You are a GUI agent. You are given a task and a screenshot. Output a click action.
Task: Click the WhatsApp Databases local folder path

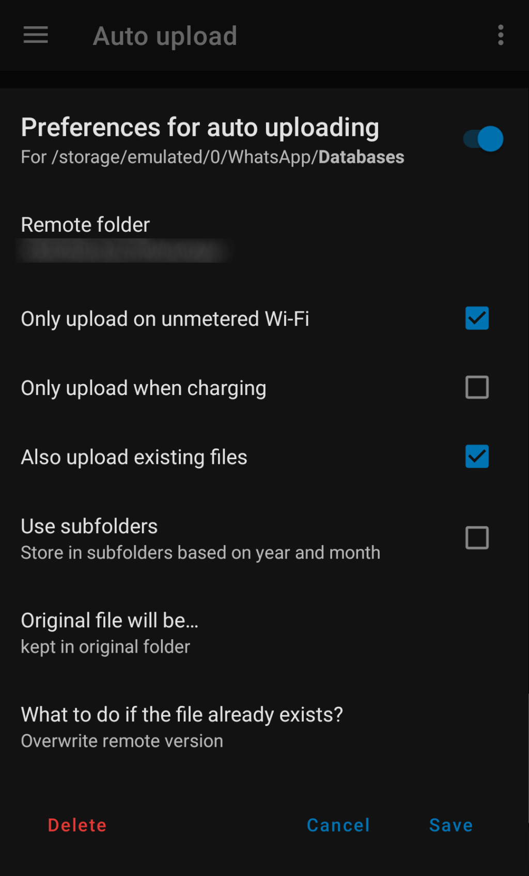212,157
